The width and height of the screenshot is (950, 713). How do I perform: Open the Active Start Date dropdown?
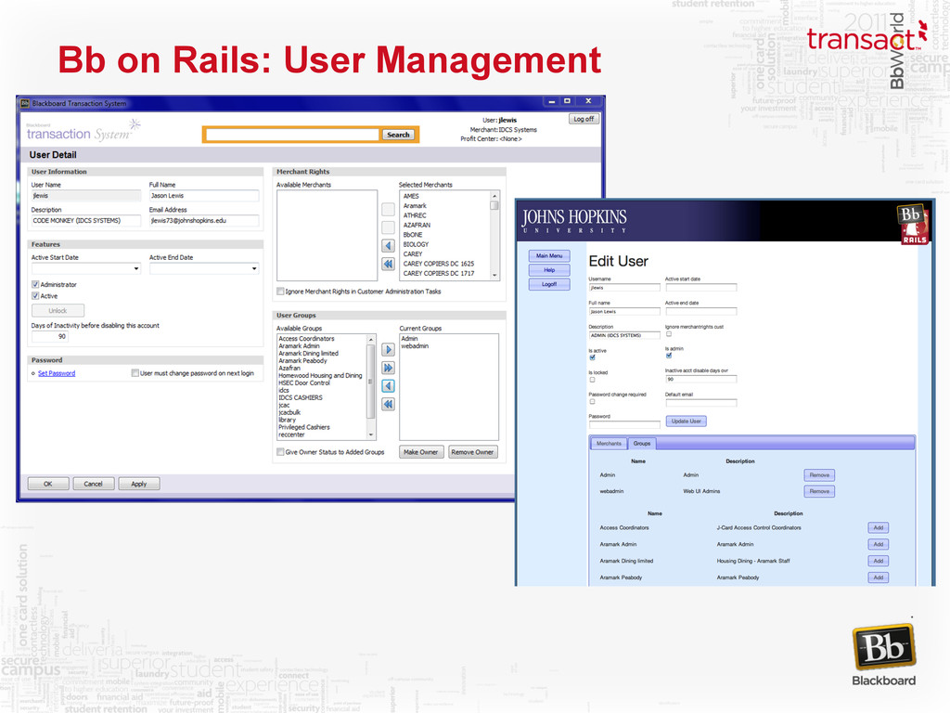(x=135, y=268)
